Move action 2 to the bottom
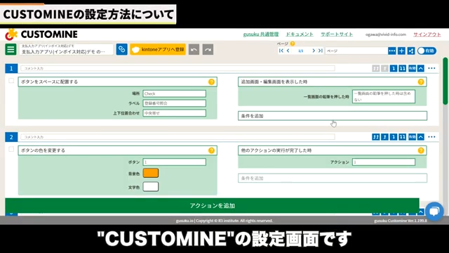Viewport: 449px width, 253px height. point(402,137)
